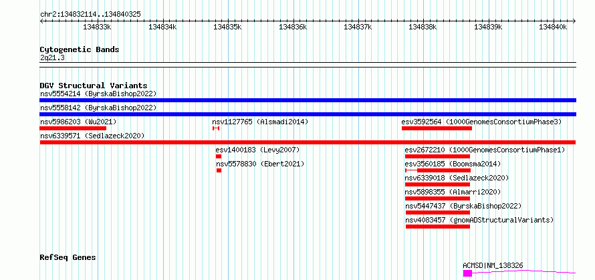Screen dimensions: 595x280
Task: Click the 134836k ruler tick label
Action: point(293,27)
